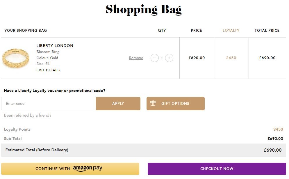This screenshot has height=179, width=289.
Task: Select the LIBERTY LONDON brand name
Action: coord(55,45)
